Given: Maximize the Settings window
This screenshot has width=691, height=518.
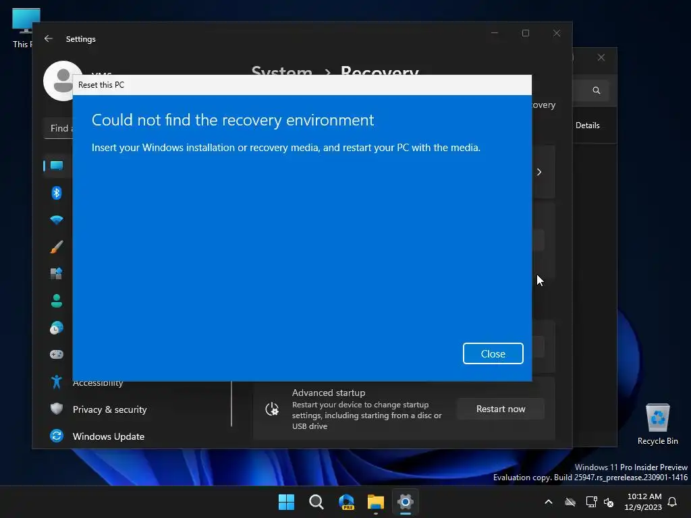Looking at the screenshot, I should (525, 33).
